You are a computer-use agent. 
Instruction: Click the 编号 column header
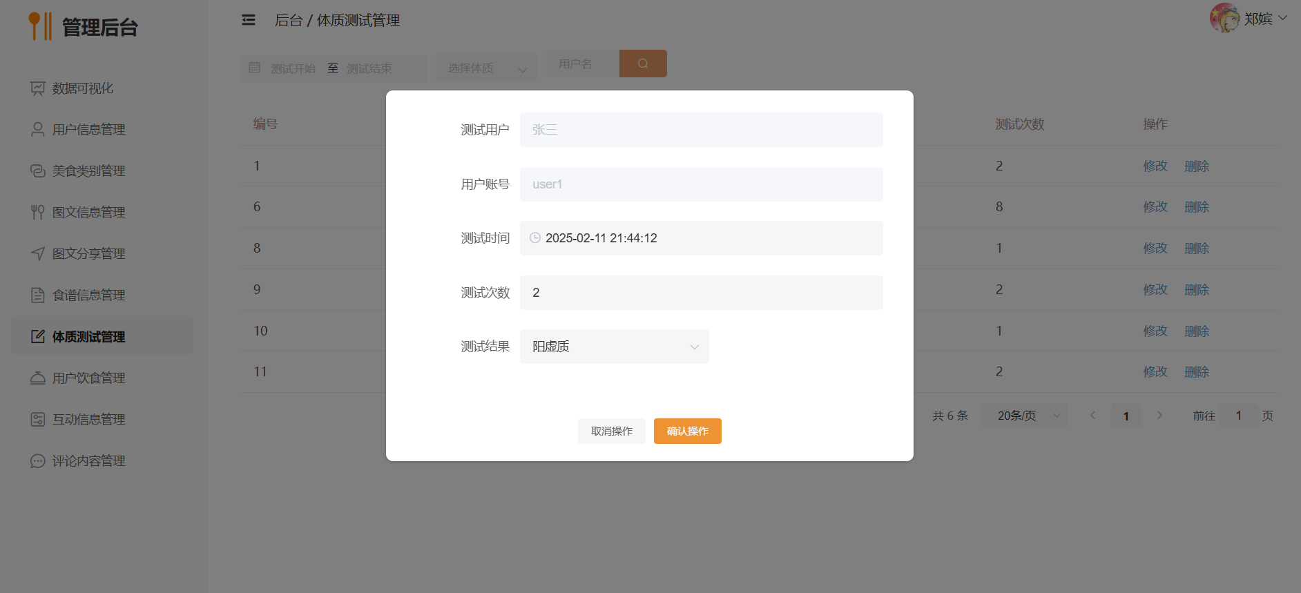click(265, 124)
